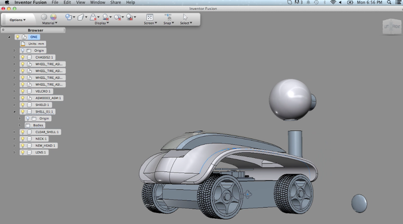Hide NEW_HEAD:1 using its lightbulb
Image resolution: width=403 pixels, height=224 pixels.
pos(22,146)
